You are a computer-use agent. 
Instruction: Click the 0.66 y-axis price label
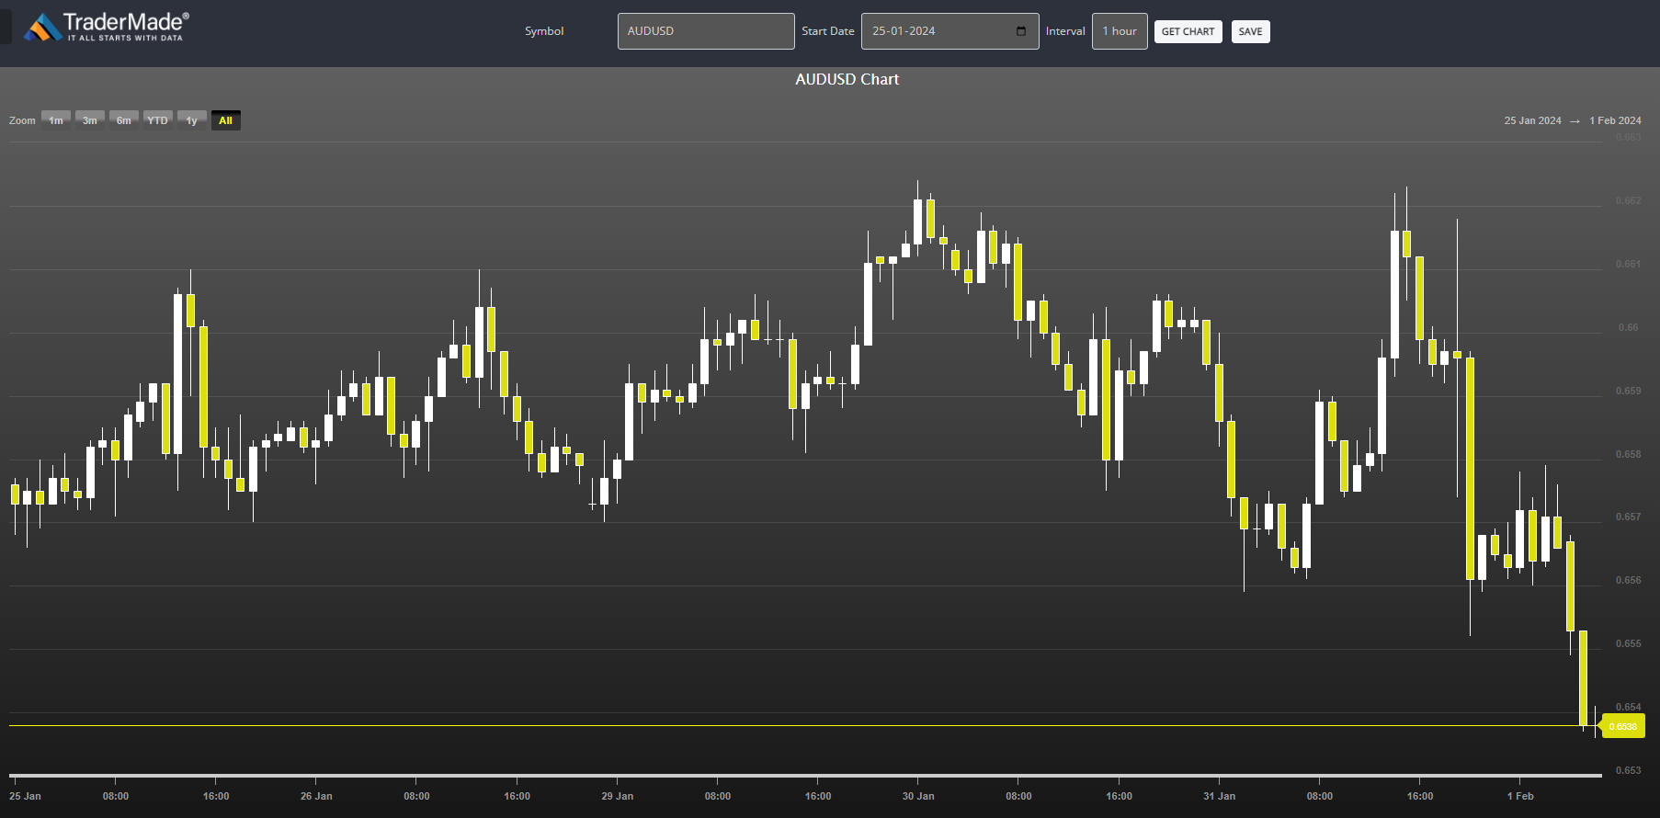click(1628, 327)
